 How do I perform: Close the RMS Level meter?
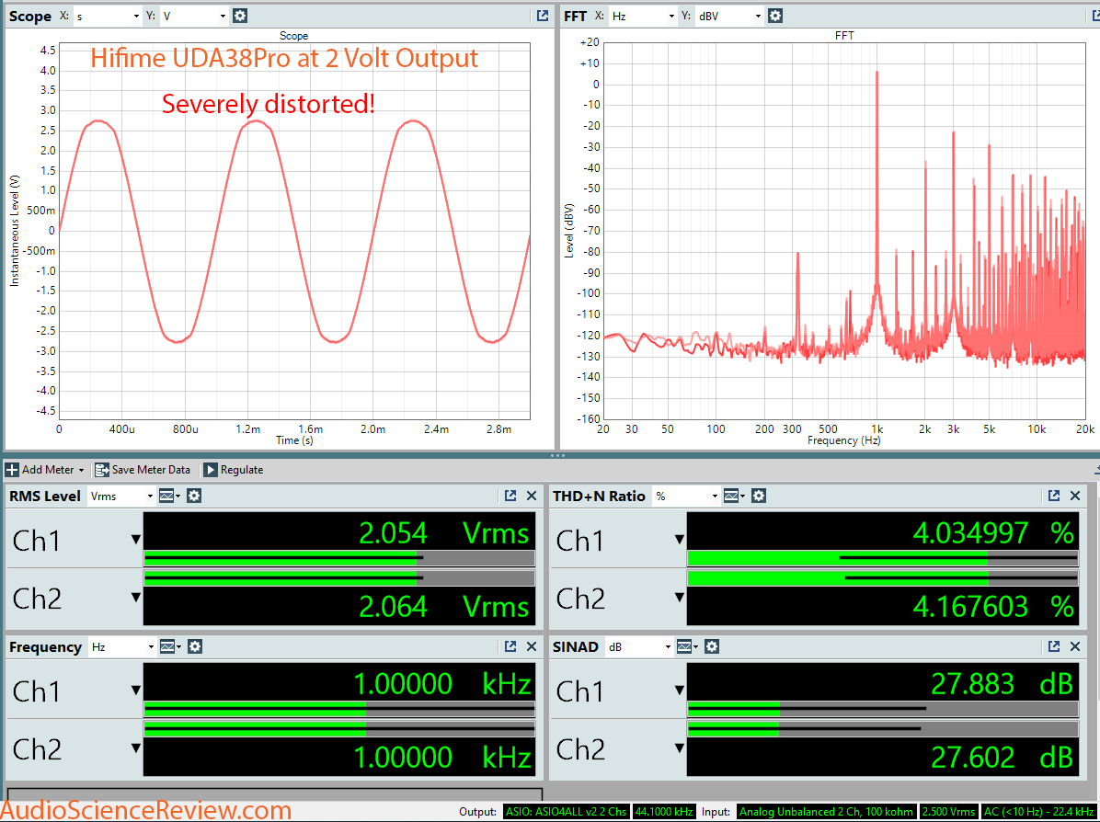click(532, 496)
